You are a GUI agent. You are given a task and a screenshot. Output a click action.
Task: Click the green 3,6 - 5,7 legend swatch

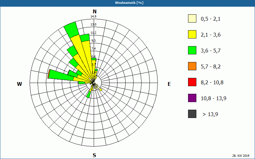click(192, 50)
